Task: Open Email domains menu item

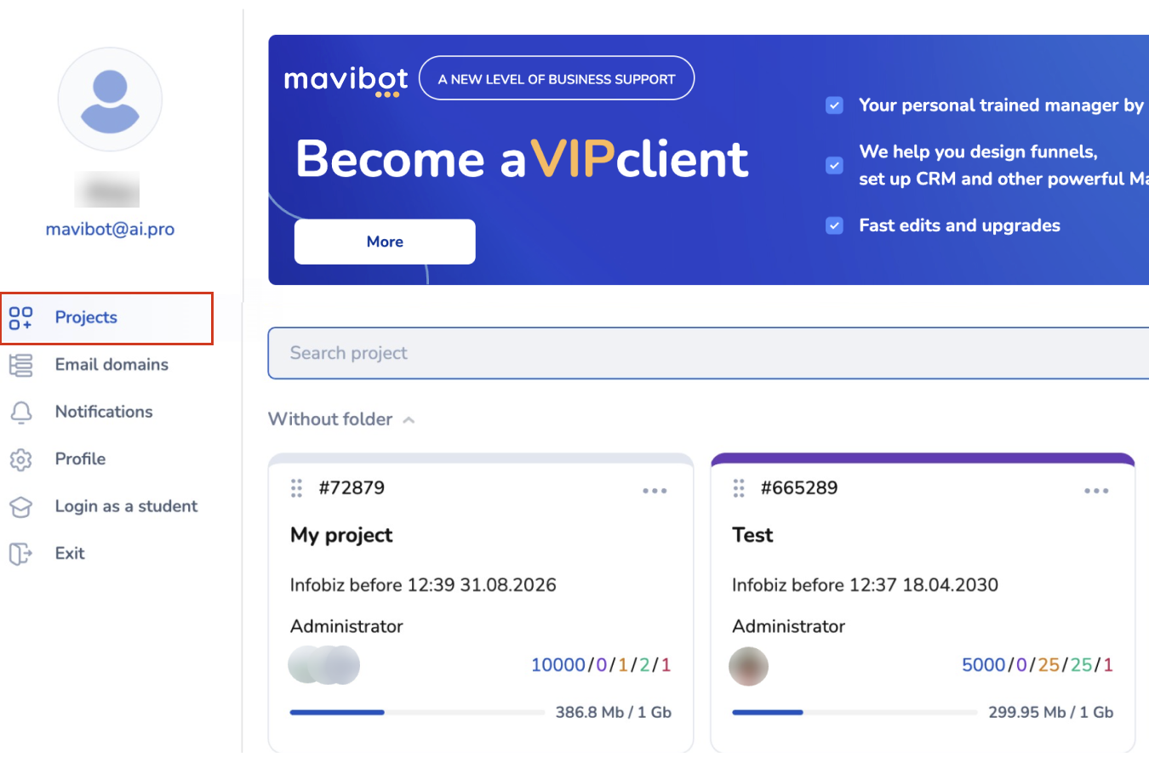Action: point(111,365)
